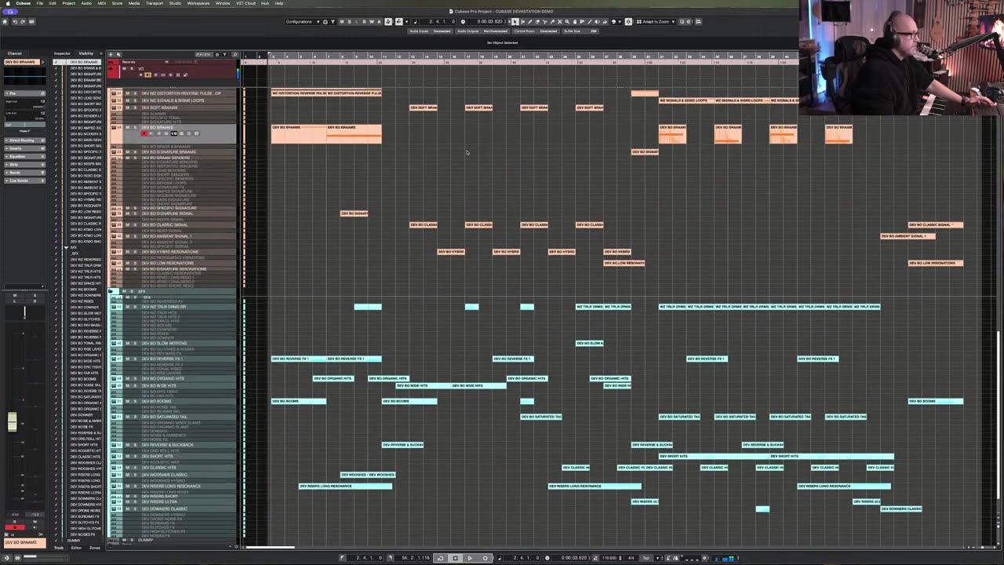This screenshot has width=1004, height=565.
Task: Expand the Direct Routing inspector section
Action: (24, 140)
